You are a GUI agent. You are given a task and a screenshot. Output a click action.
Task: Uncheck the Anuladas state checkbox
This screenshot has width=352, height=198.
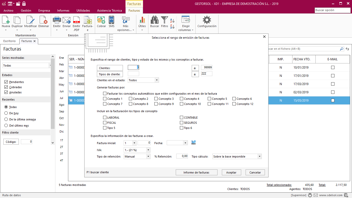pos(6,92)
